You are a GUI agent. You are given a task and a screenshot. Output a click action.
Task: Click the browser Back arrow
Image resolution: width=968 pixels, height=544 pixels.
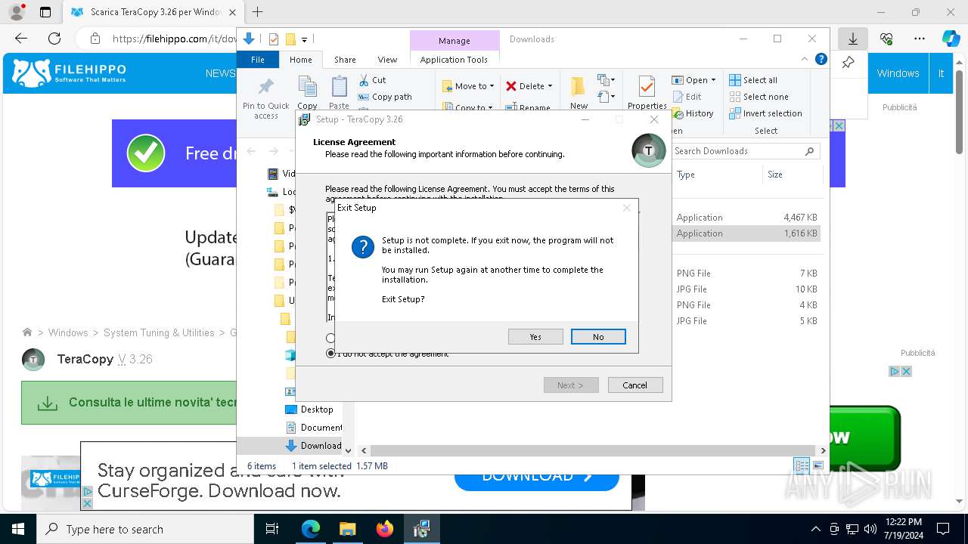pos(20,39)
